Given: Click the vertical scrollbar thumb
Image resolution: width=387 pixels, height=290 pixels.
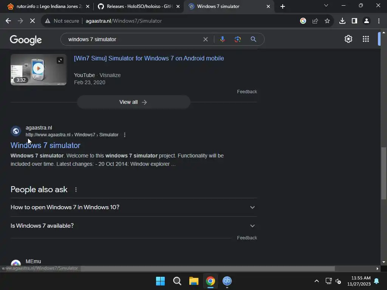Looking at the screenshot, I should point(384,173).
